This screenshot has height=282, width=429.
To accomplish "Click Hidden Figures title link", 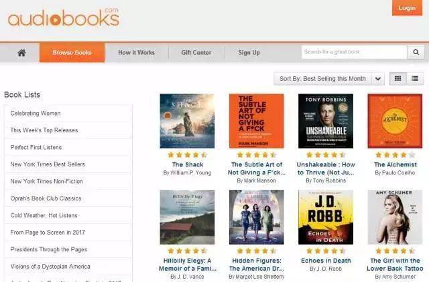I will click(257, 265).
